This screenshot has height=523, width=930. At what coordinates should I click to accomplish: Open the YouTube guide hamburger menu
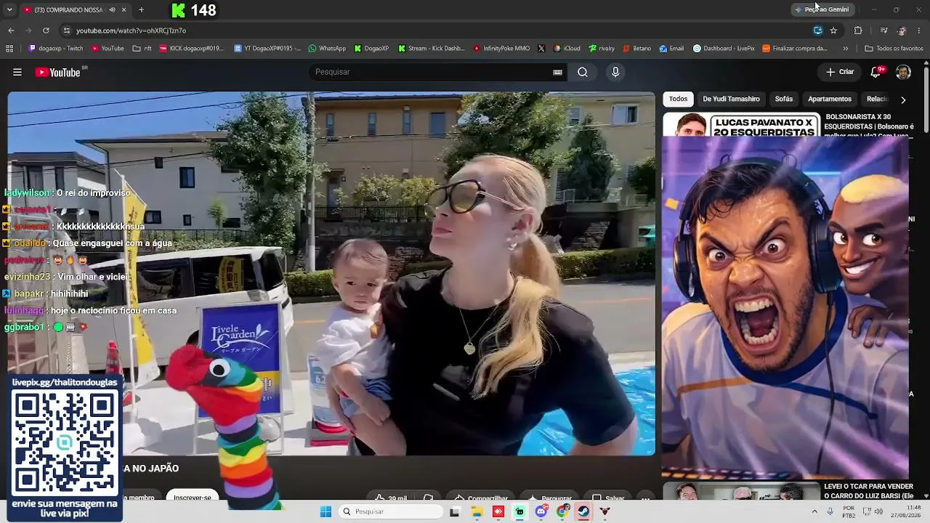tap(17, 72)
